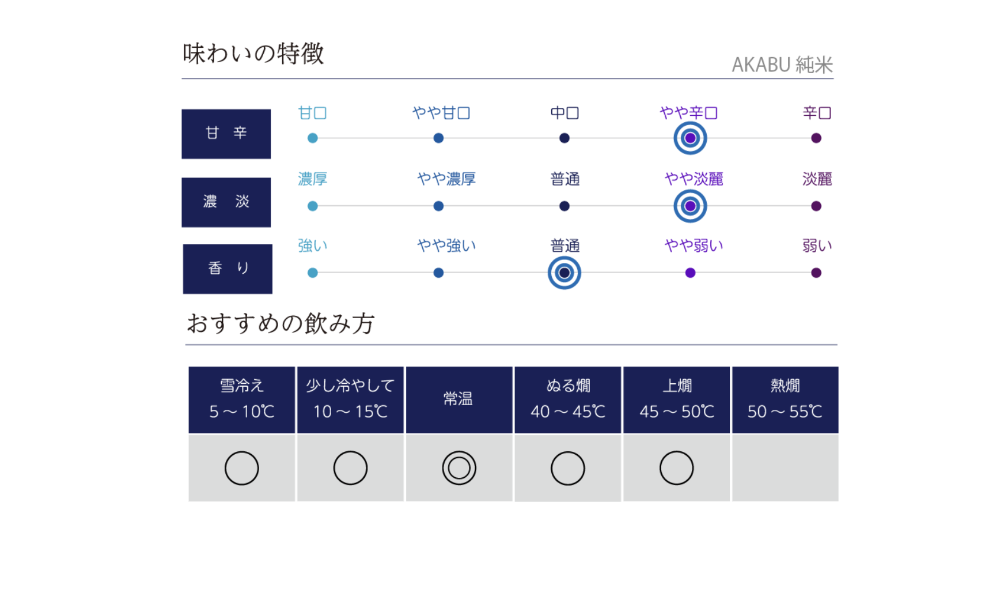The height and width of the screenshot is (604, 1008).
Task: Select the やや弱い dot on aroma scale
Action: tap(690, 273)
